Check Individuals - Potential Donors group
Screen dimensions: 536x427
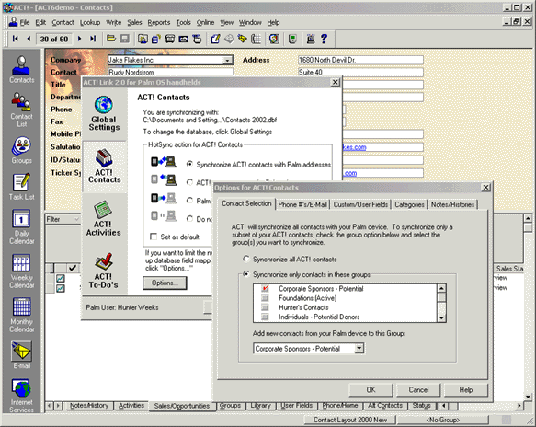click(265, 317)
